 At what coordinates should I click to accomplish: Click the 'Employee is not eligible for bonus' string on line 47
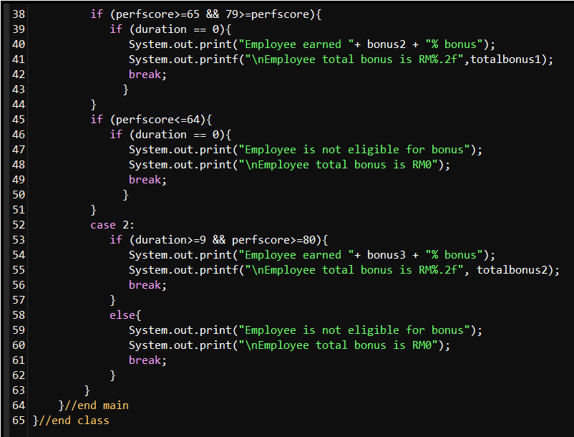(x=354, y=150)
